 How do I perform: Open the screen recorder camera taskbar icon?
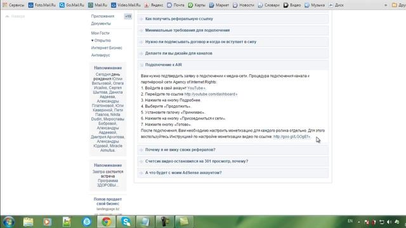tap(164, 222)
